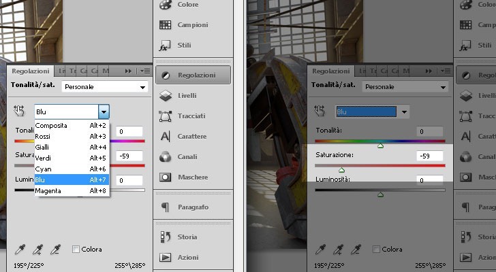Viewport: 496px width, 272px height.
Task: Choose Verdi from the channel list
Action: 72,158
